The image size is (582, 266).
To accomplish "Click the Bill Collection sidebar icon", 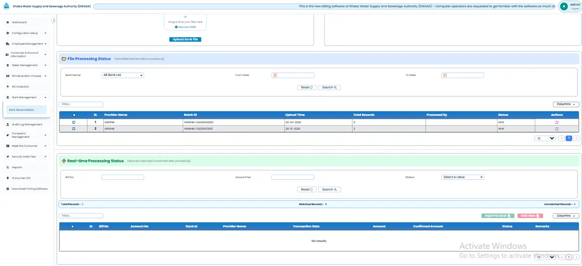I will pos(7,86).
